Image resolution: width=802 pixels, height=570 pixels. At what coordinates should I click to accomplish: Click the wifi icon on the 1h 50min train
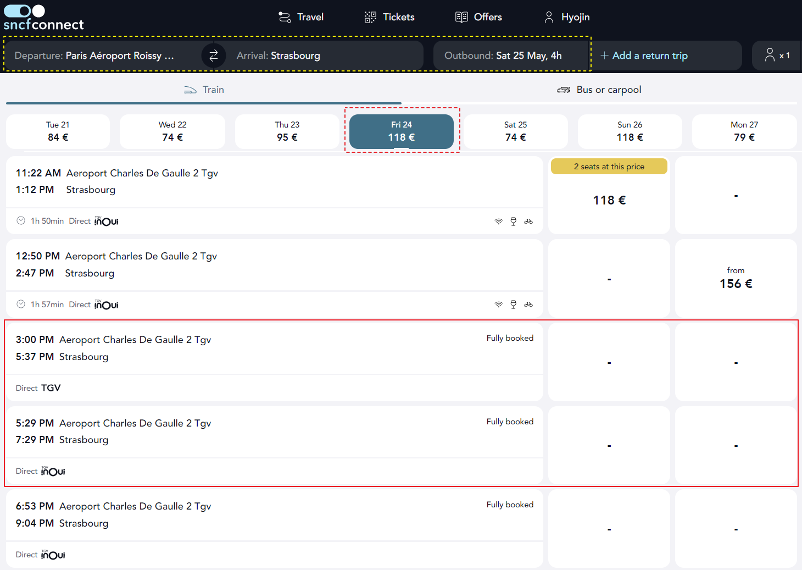coord(499,222)
